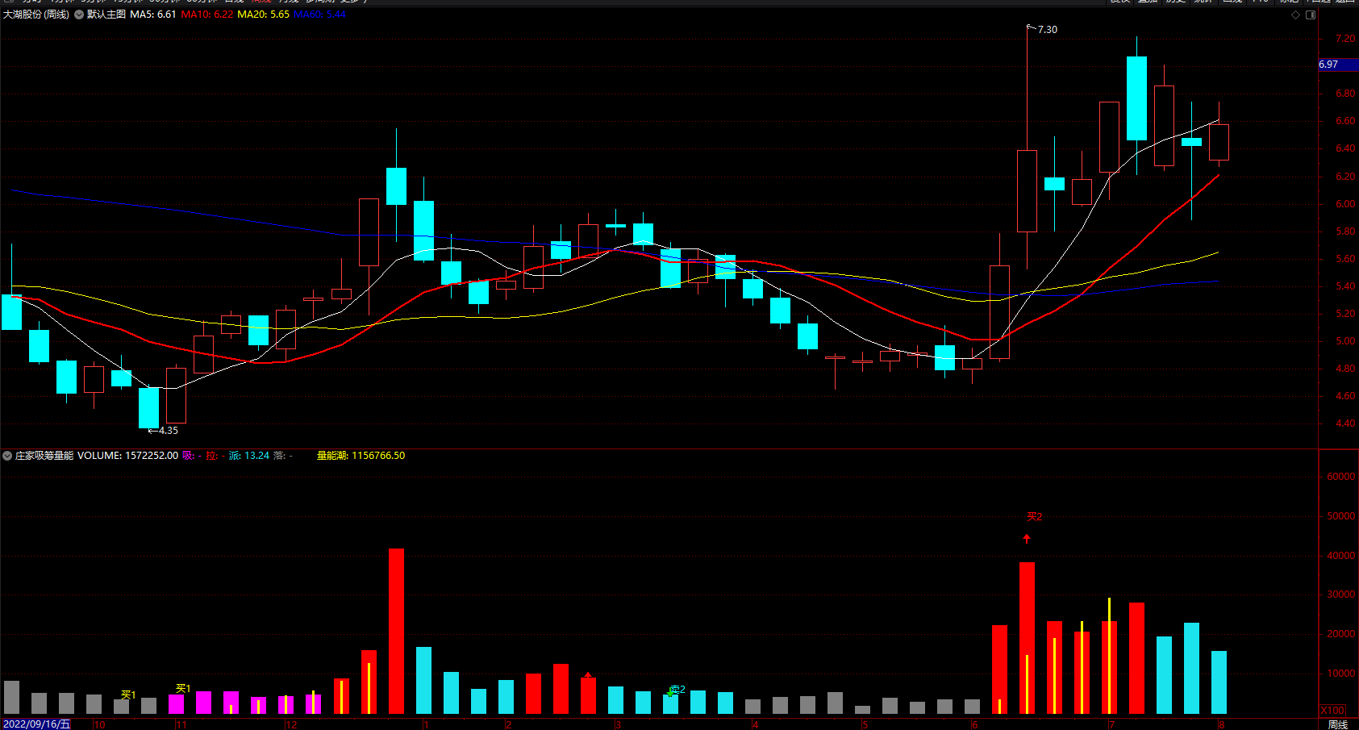Click the 庄家吸筹量能 indicator name

pos(44,456)
